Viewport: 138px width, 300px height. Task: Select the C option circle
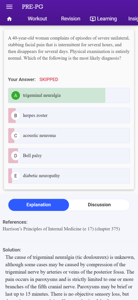click(x=16, y=136)
